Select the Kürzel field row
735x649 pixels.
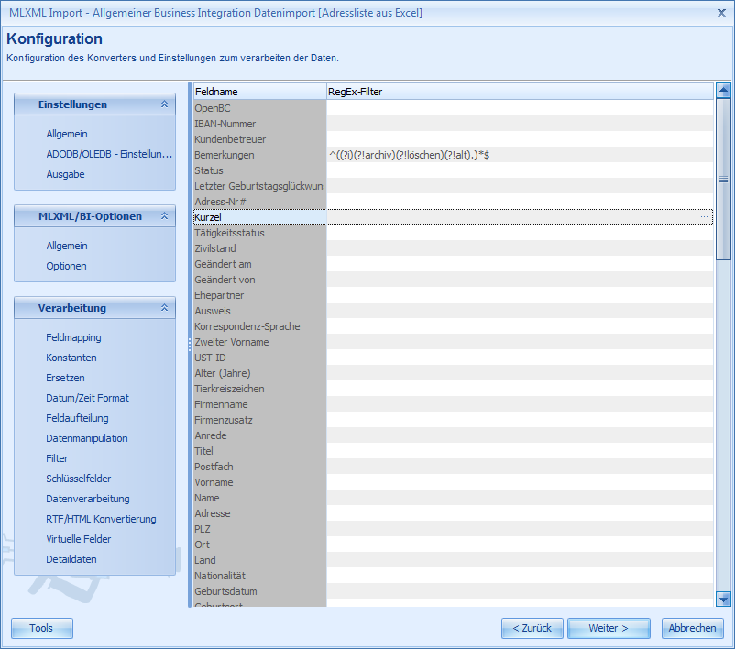(257, 216)
